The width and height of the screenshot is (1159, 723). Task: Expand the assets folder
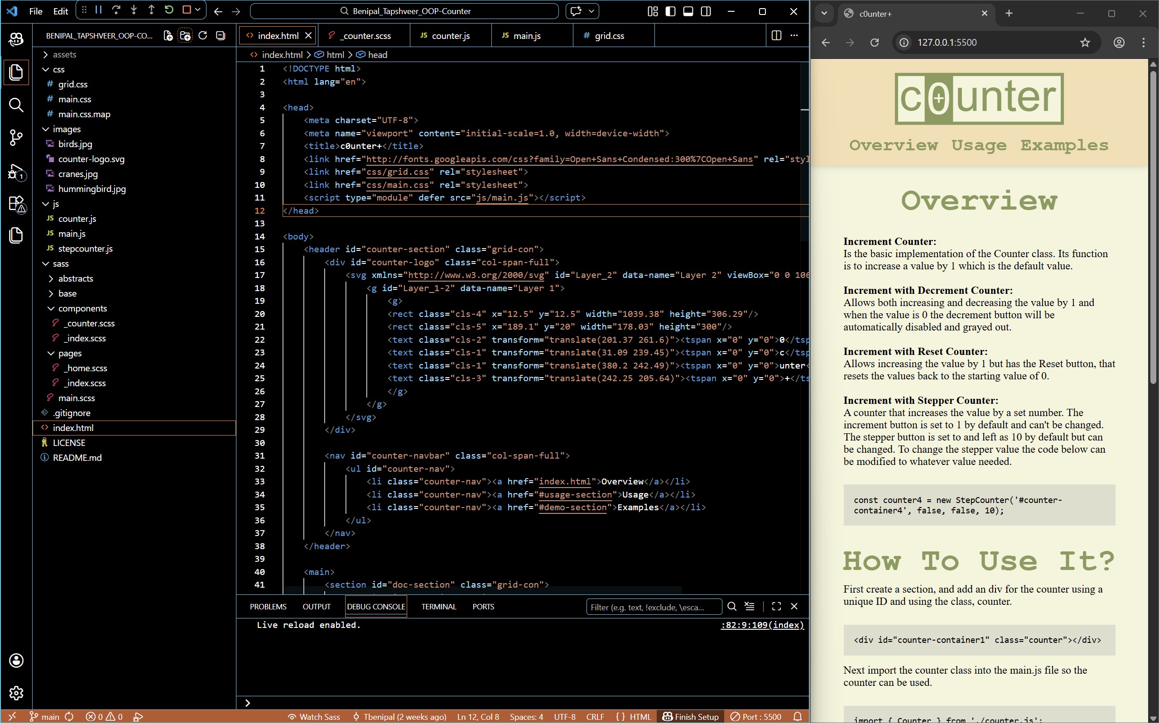click(64, 54)
